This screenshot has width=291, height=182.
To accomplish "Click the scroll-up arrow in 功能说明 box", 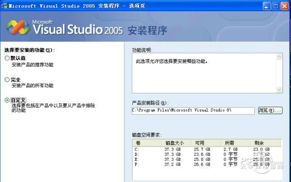I will [x=279, y=56].
